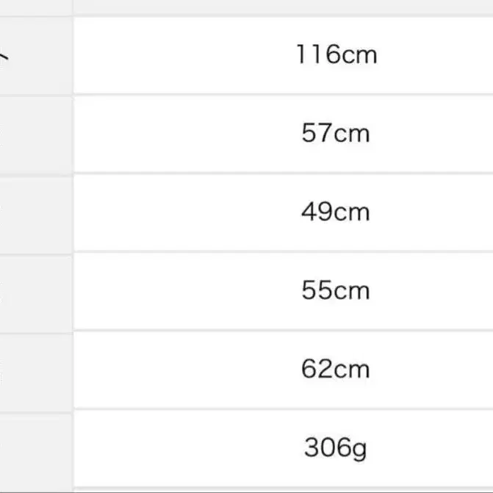
Task: Select the gray label cell beside 55cm
Action: pyautogui.click(x=35, y=291)
